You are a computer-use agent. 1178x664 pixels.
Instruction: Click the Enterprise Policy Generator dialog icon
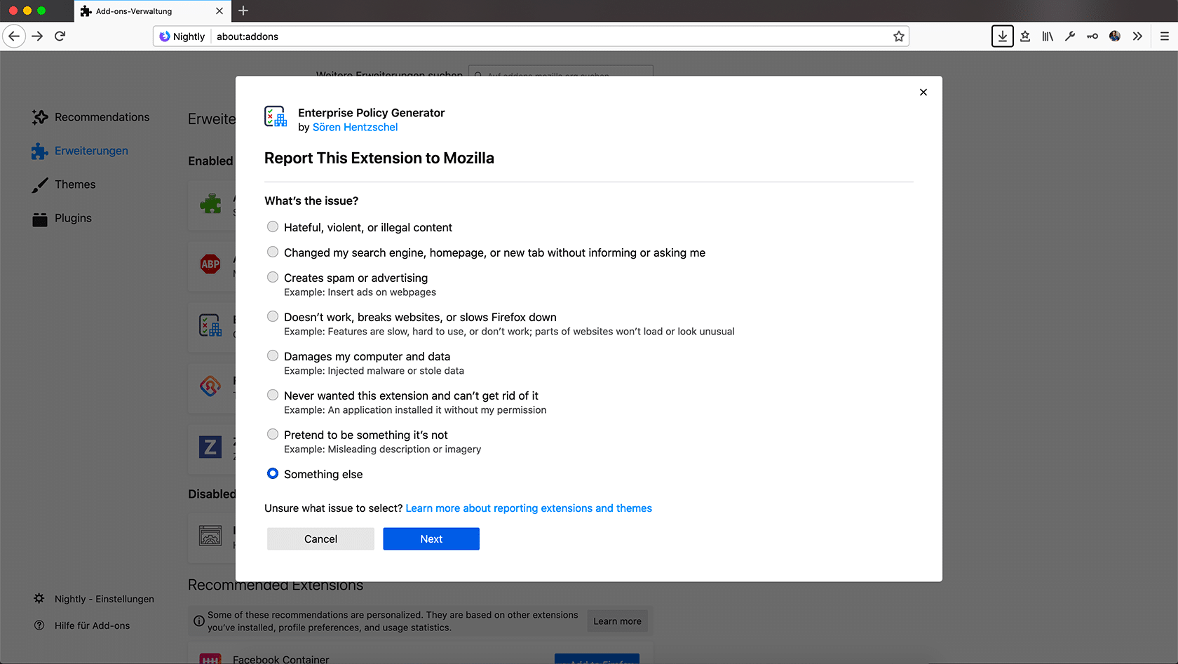(x=276, y=116)
